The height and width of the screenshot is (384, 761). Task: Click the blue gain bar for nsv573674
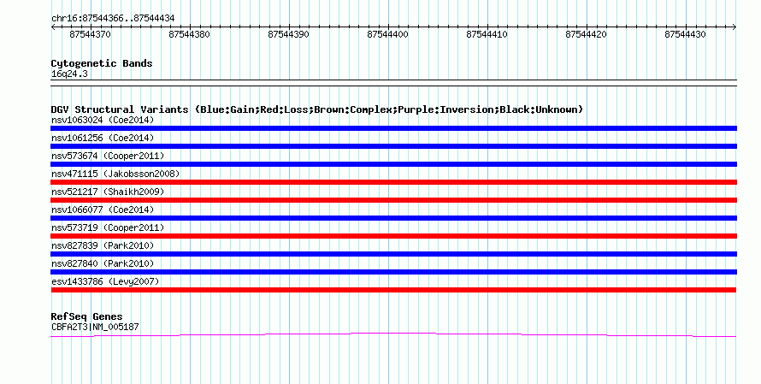pyautogui.click(x=393, y=164)
